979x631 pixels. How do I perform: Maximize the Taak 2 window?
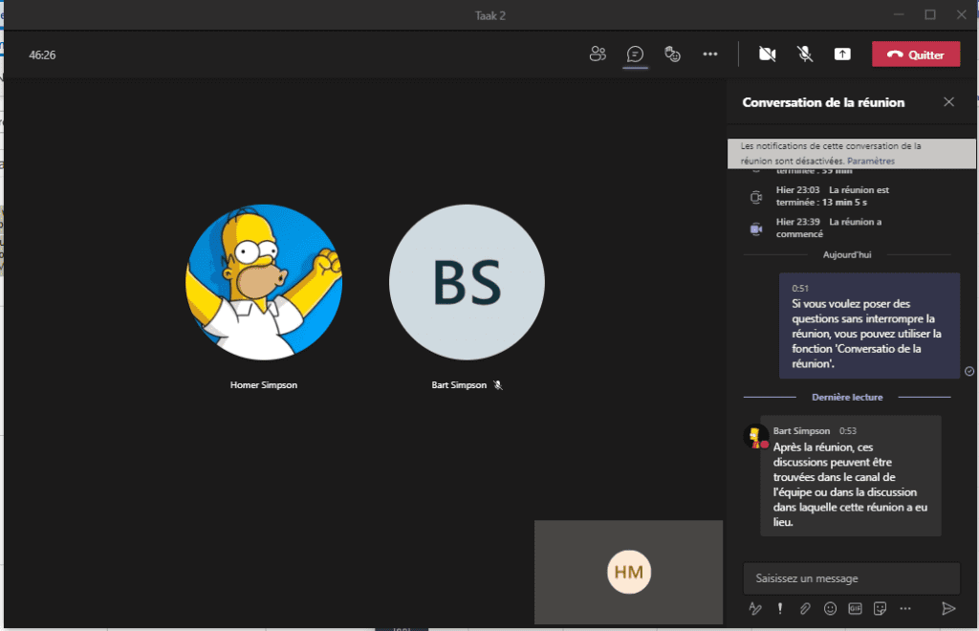point(930,14)
